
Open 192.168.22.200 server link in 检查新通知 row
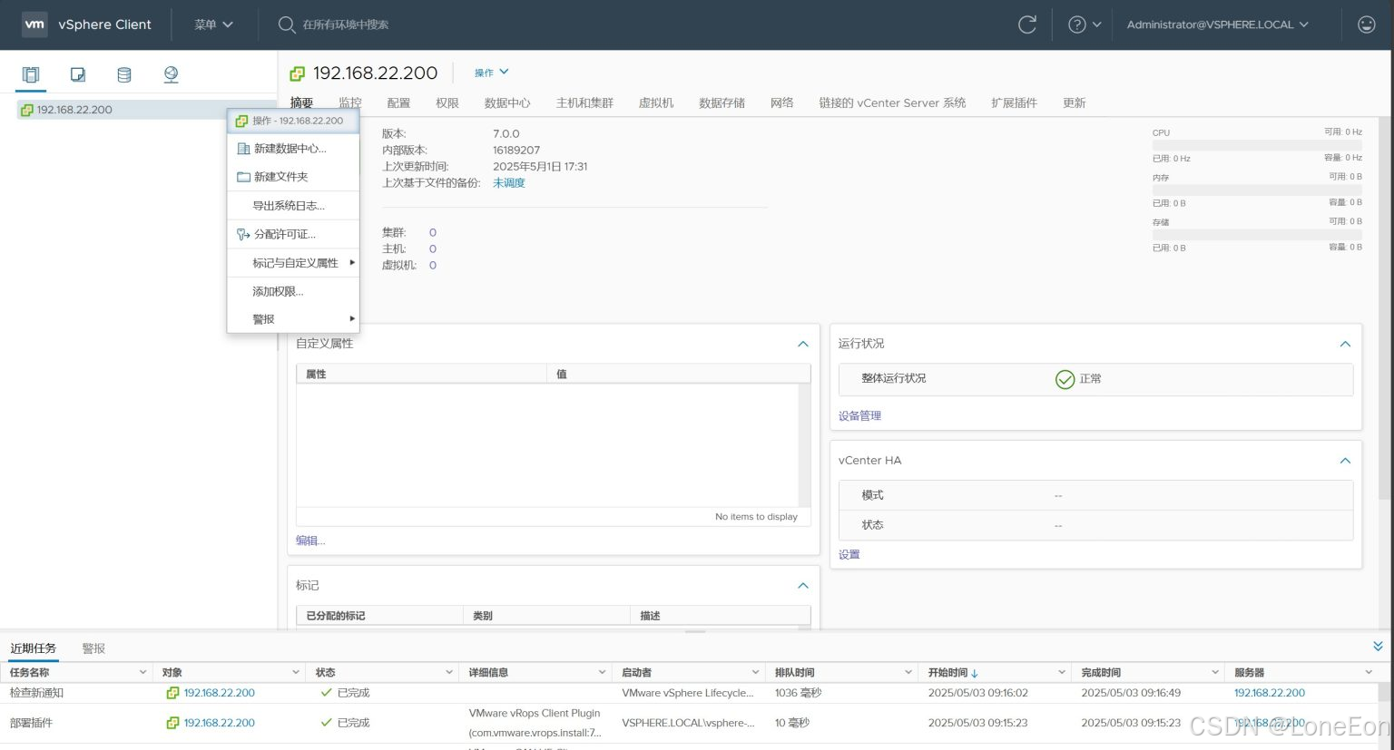[x=1270, y=693]
